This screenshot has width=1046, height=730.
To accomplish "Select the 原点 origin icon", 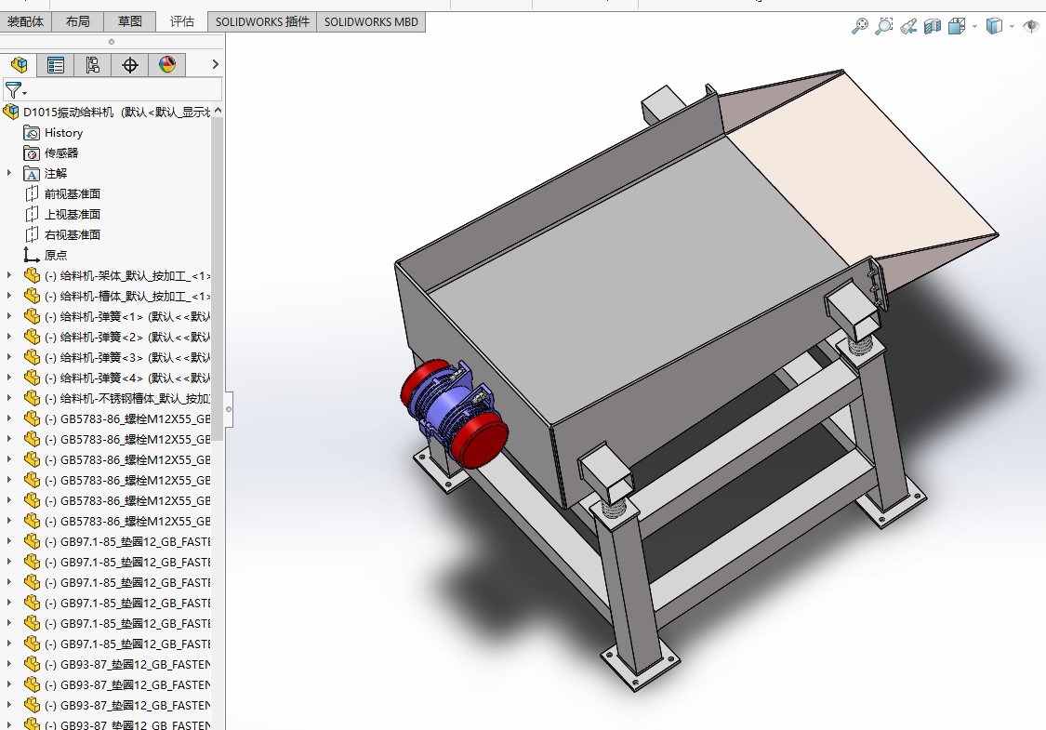I will [32, 255].
